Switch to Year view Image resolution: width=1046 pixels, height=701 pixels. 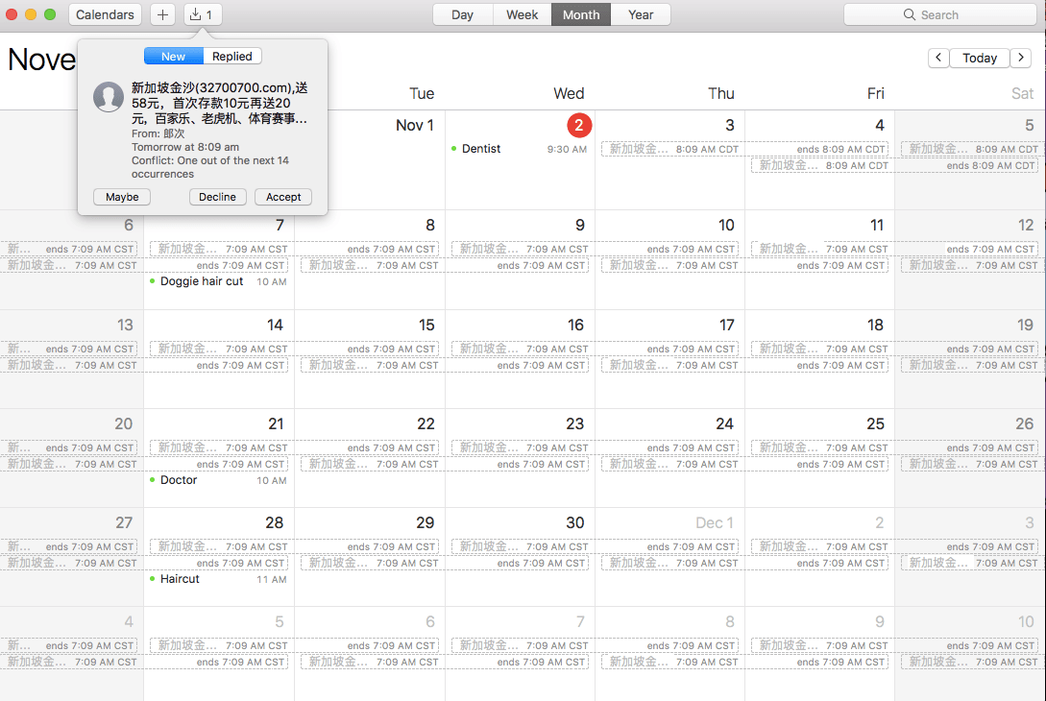[641, 14]
